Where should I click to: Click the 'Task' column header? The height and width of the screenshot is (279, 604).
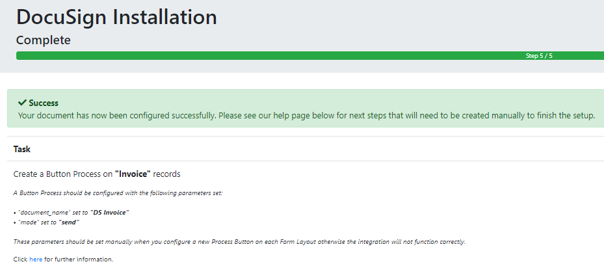click(22, 149)
